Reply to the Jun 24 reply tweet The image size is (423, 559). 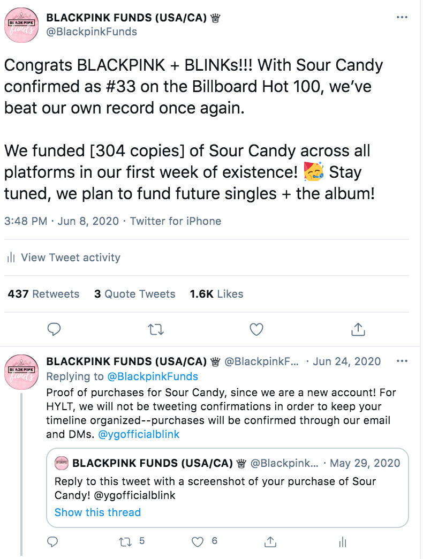[x=52, y=541]
